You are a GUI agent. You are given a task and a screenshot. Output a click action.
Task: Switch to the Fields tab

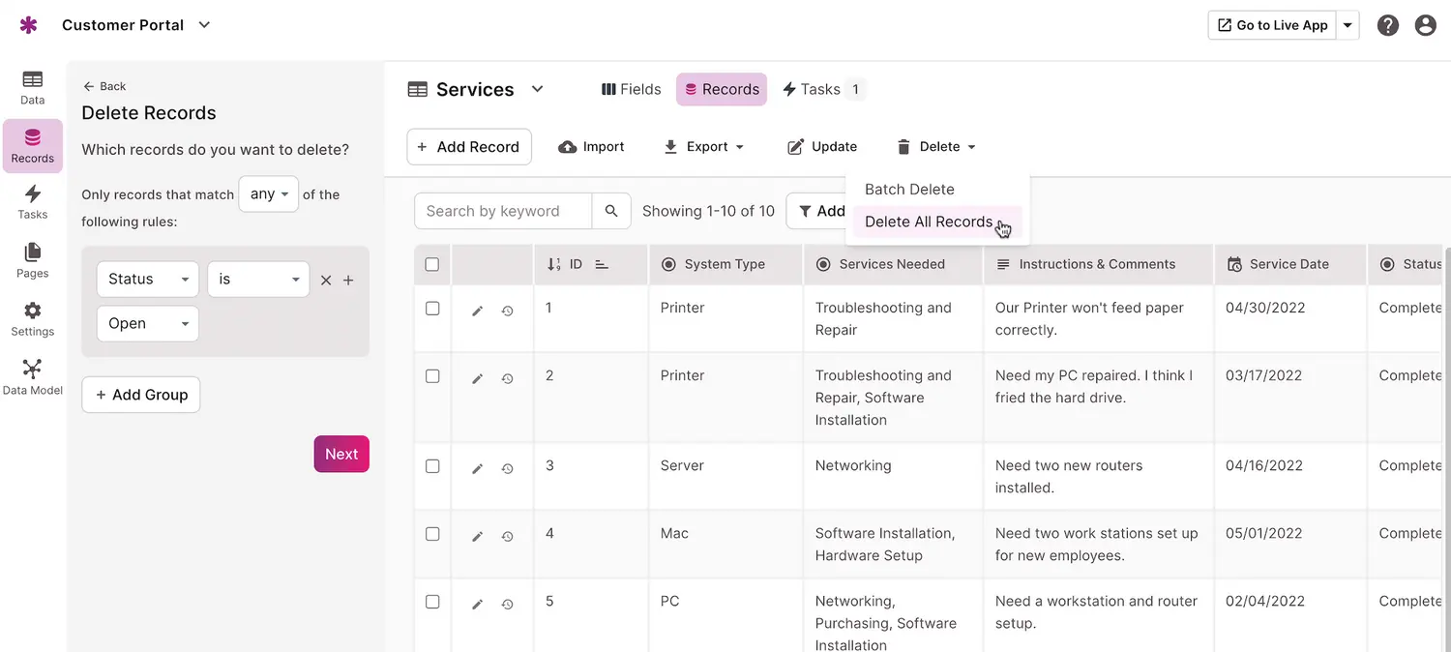(631, 89)
